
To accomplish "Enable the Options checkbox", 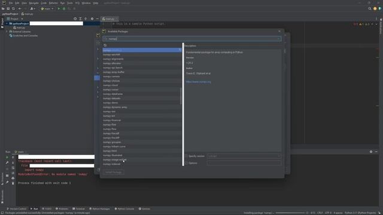I will [186, 163].
